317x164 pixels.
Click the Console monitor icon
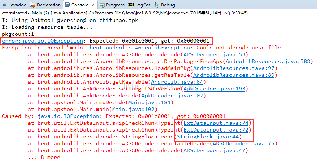click(x=67, y=5)
